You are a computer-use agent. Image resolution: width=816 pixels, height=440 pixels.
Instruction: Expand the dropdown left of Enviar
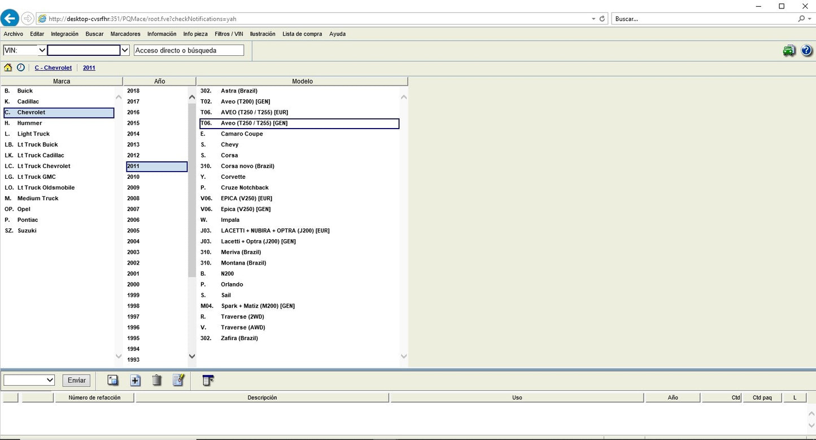tap(50, 380)
